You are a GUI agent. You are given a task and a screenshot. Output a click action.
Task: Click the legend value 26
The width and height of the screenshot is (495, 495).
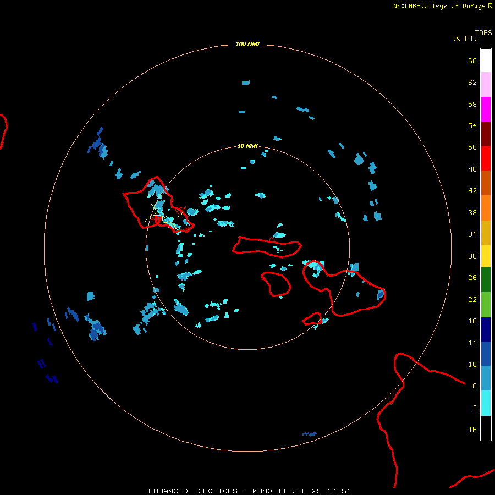[x=472, y=278]
